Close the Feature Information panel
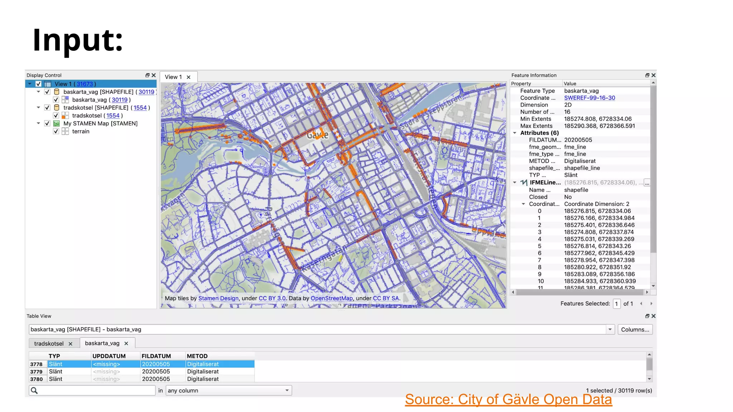This screenshot has width=733, height=412. tap(654, 75)
